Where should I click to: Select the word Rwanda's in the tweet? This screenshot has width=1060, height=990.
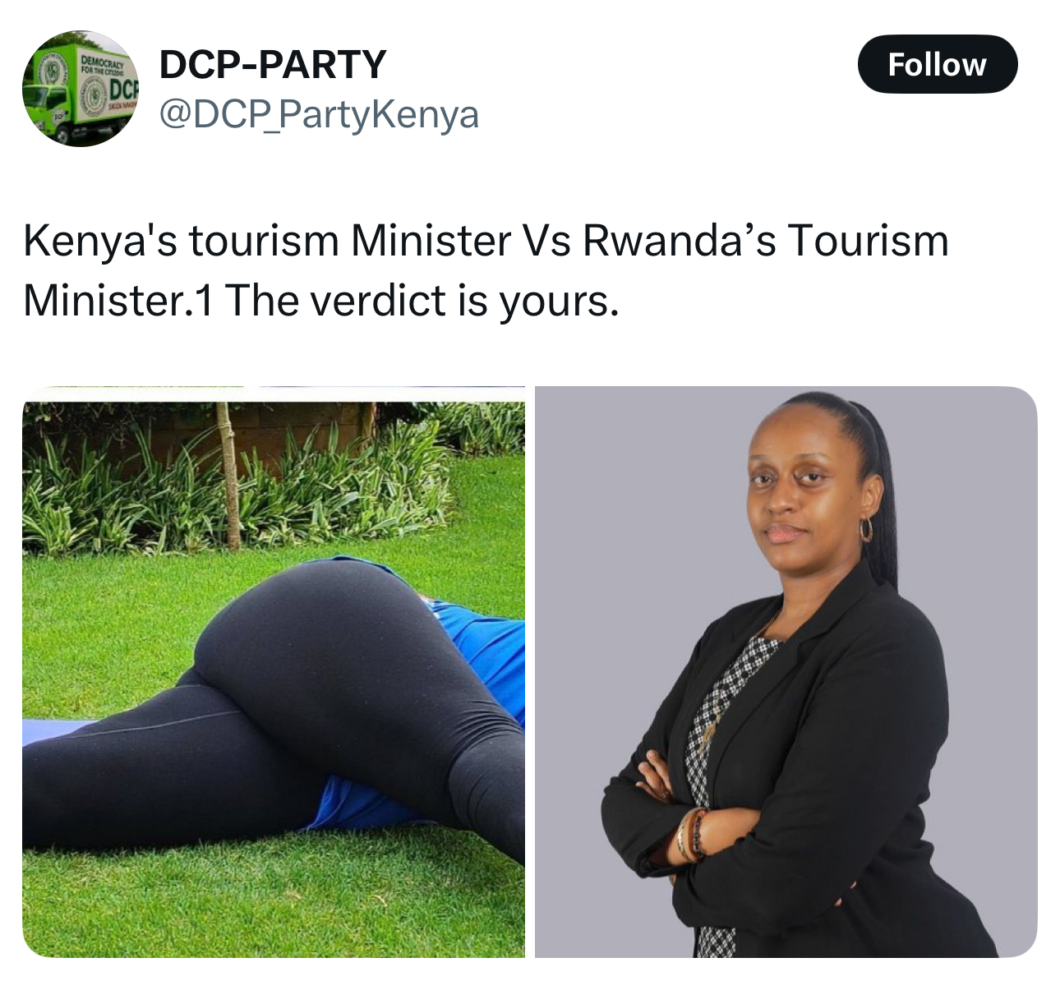point(680,241)
